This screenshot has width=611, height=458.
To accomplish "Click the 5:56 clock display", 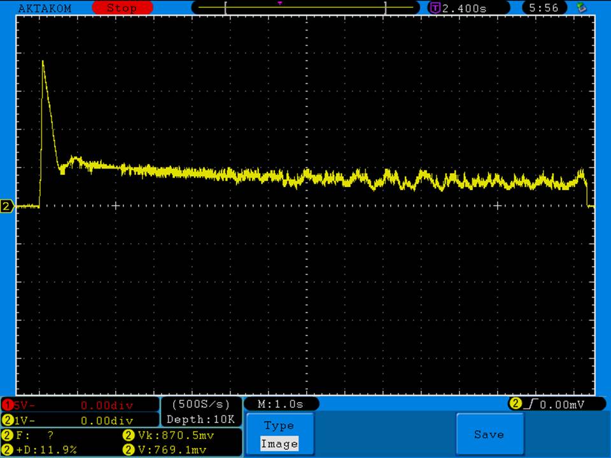I will click(544, 8).
